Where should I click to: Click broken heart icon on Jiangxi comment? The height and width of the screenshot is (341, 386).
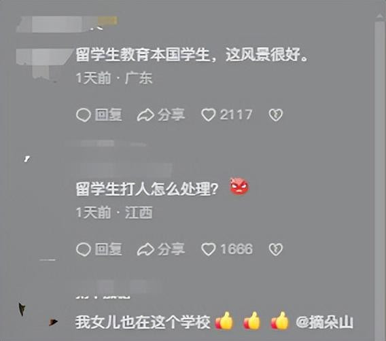pos(275,249)
